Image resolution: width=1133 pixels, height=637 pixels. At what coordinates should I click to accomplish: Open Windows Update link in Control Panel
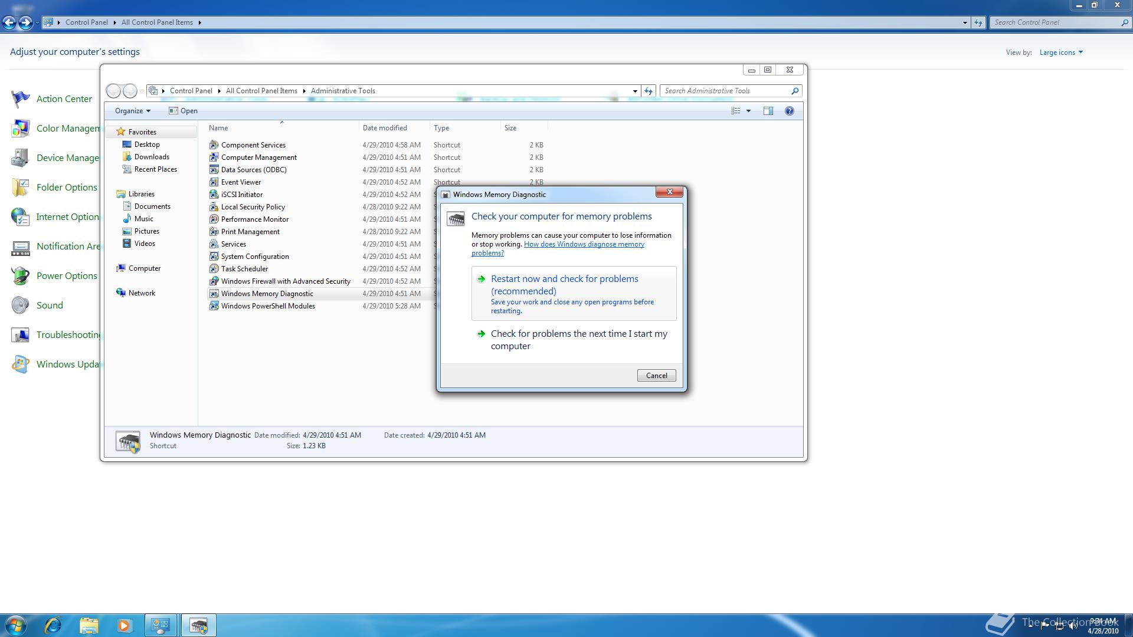click(x=68, y=365)
